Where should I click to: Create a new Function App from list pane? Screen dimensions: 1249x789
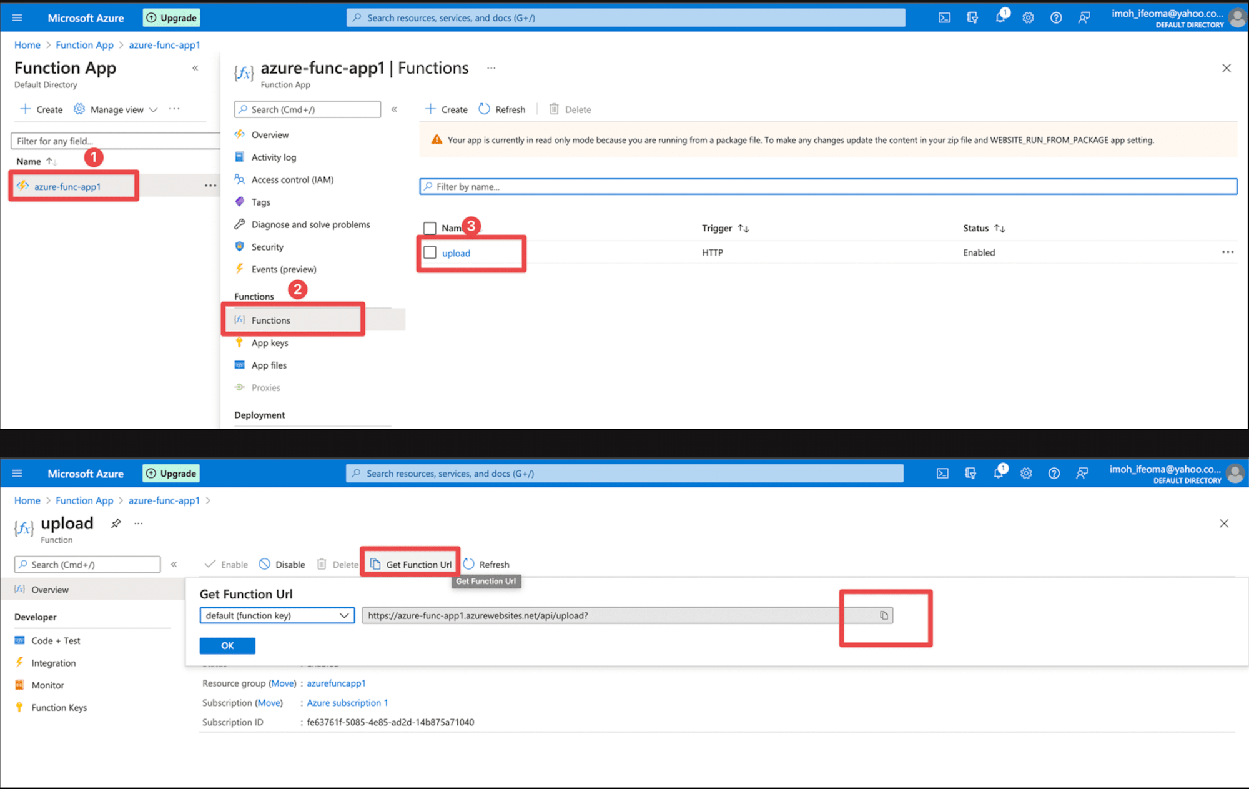(41, 109)
